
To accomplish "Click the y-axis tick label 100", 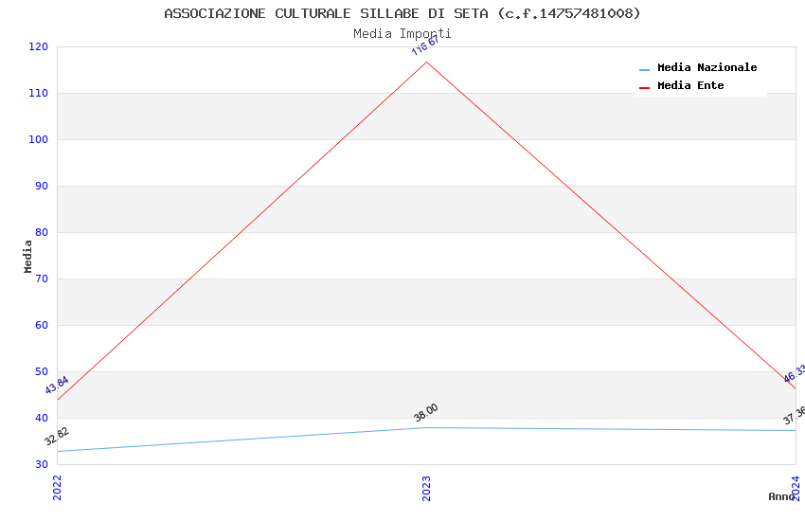I will (38, 139).
